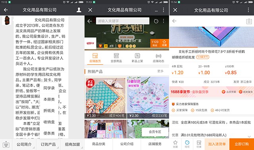This screenshot has width=254, height=150.
Task: Select 同学录 from the popup menu
Action: click(x=49, y=88)
